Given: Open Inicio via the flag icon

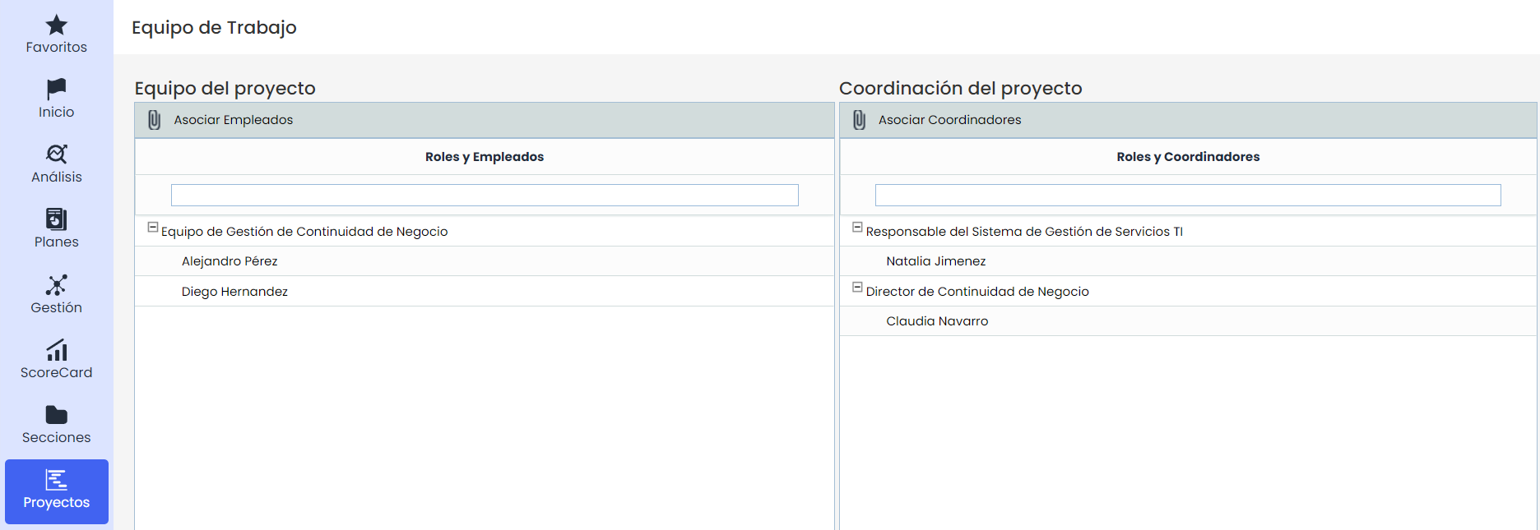Looking at the screenshot, I should tap(56, 89).
